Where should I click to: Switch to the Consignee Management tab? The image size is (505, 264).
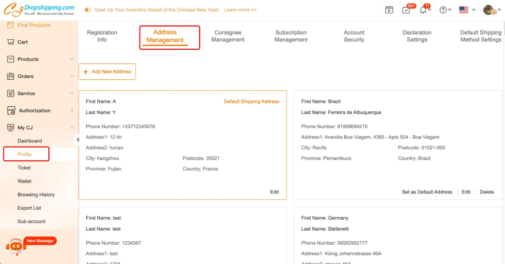[228, 36]
